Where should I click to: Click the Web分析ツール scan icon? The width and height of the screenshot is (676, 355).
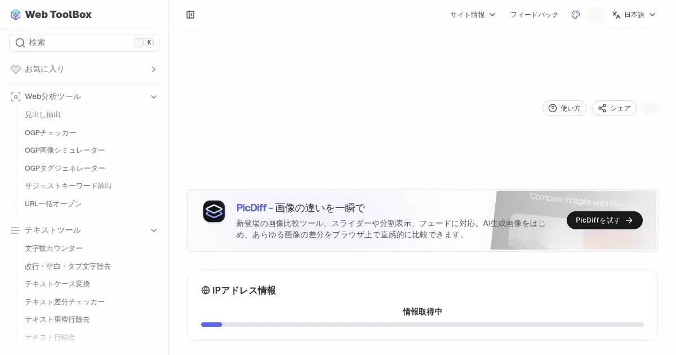click(16, 97)
